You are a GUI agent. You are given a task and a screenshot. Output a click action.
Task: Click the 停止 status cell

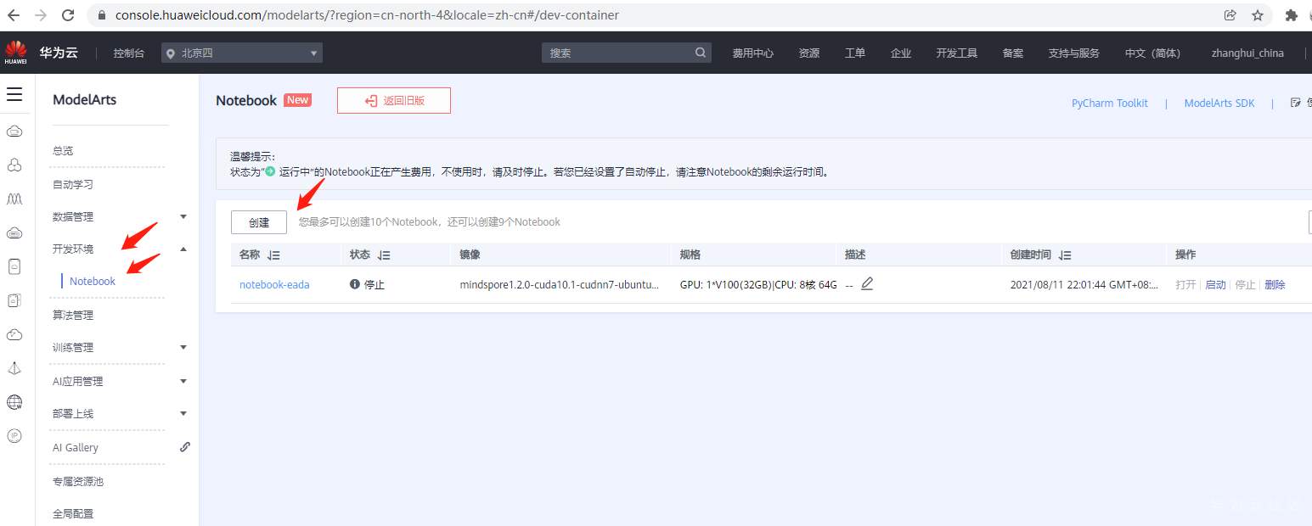[x=368, y=284]
